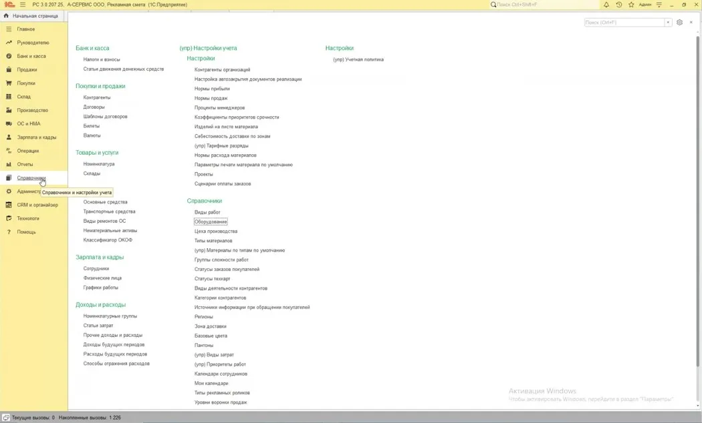Open the Налоги и взносы link
702x423 pixels.
point(102,59)
